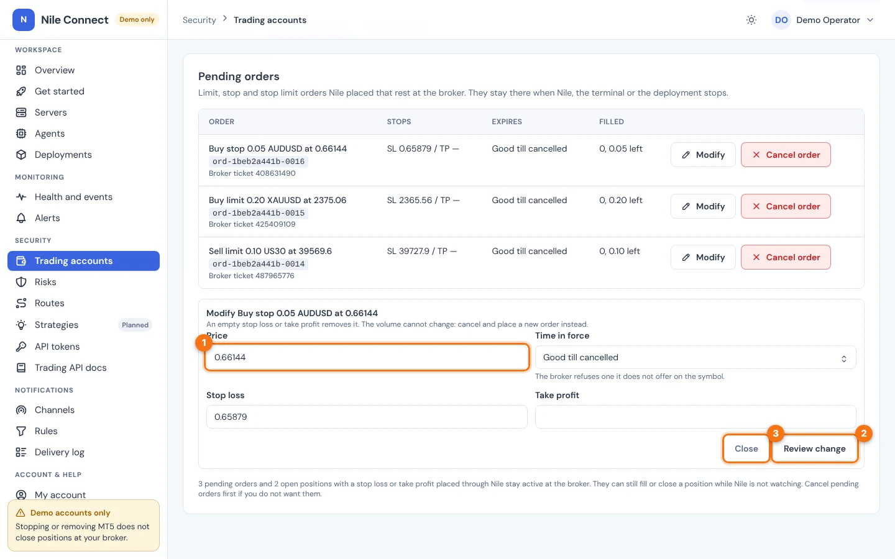Go to Health and events
The width and height of the screenshot is (895, 559).
(x=83, y=197)
